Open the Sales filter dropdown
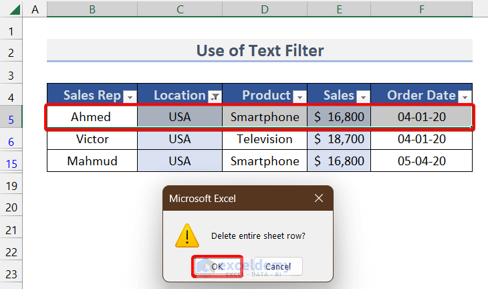Screen dimensions: 488x289 363,96
